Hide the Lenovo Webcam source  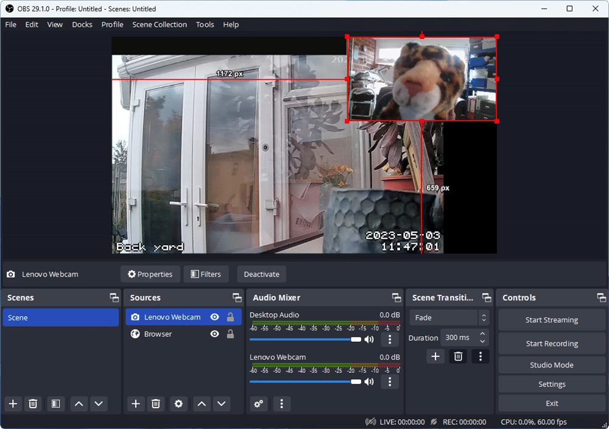pos(214,317)
